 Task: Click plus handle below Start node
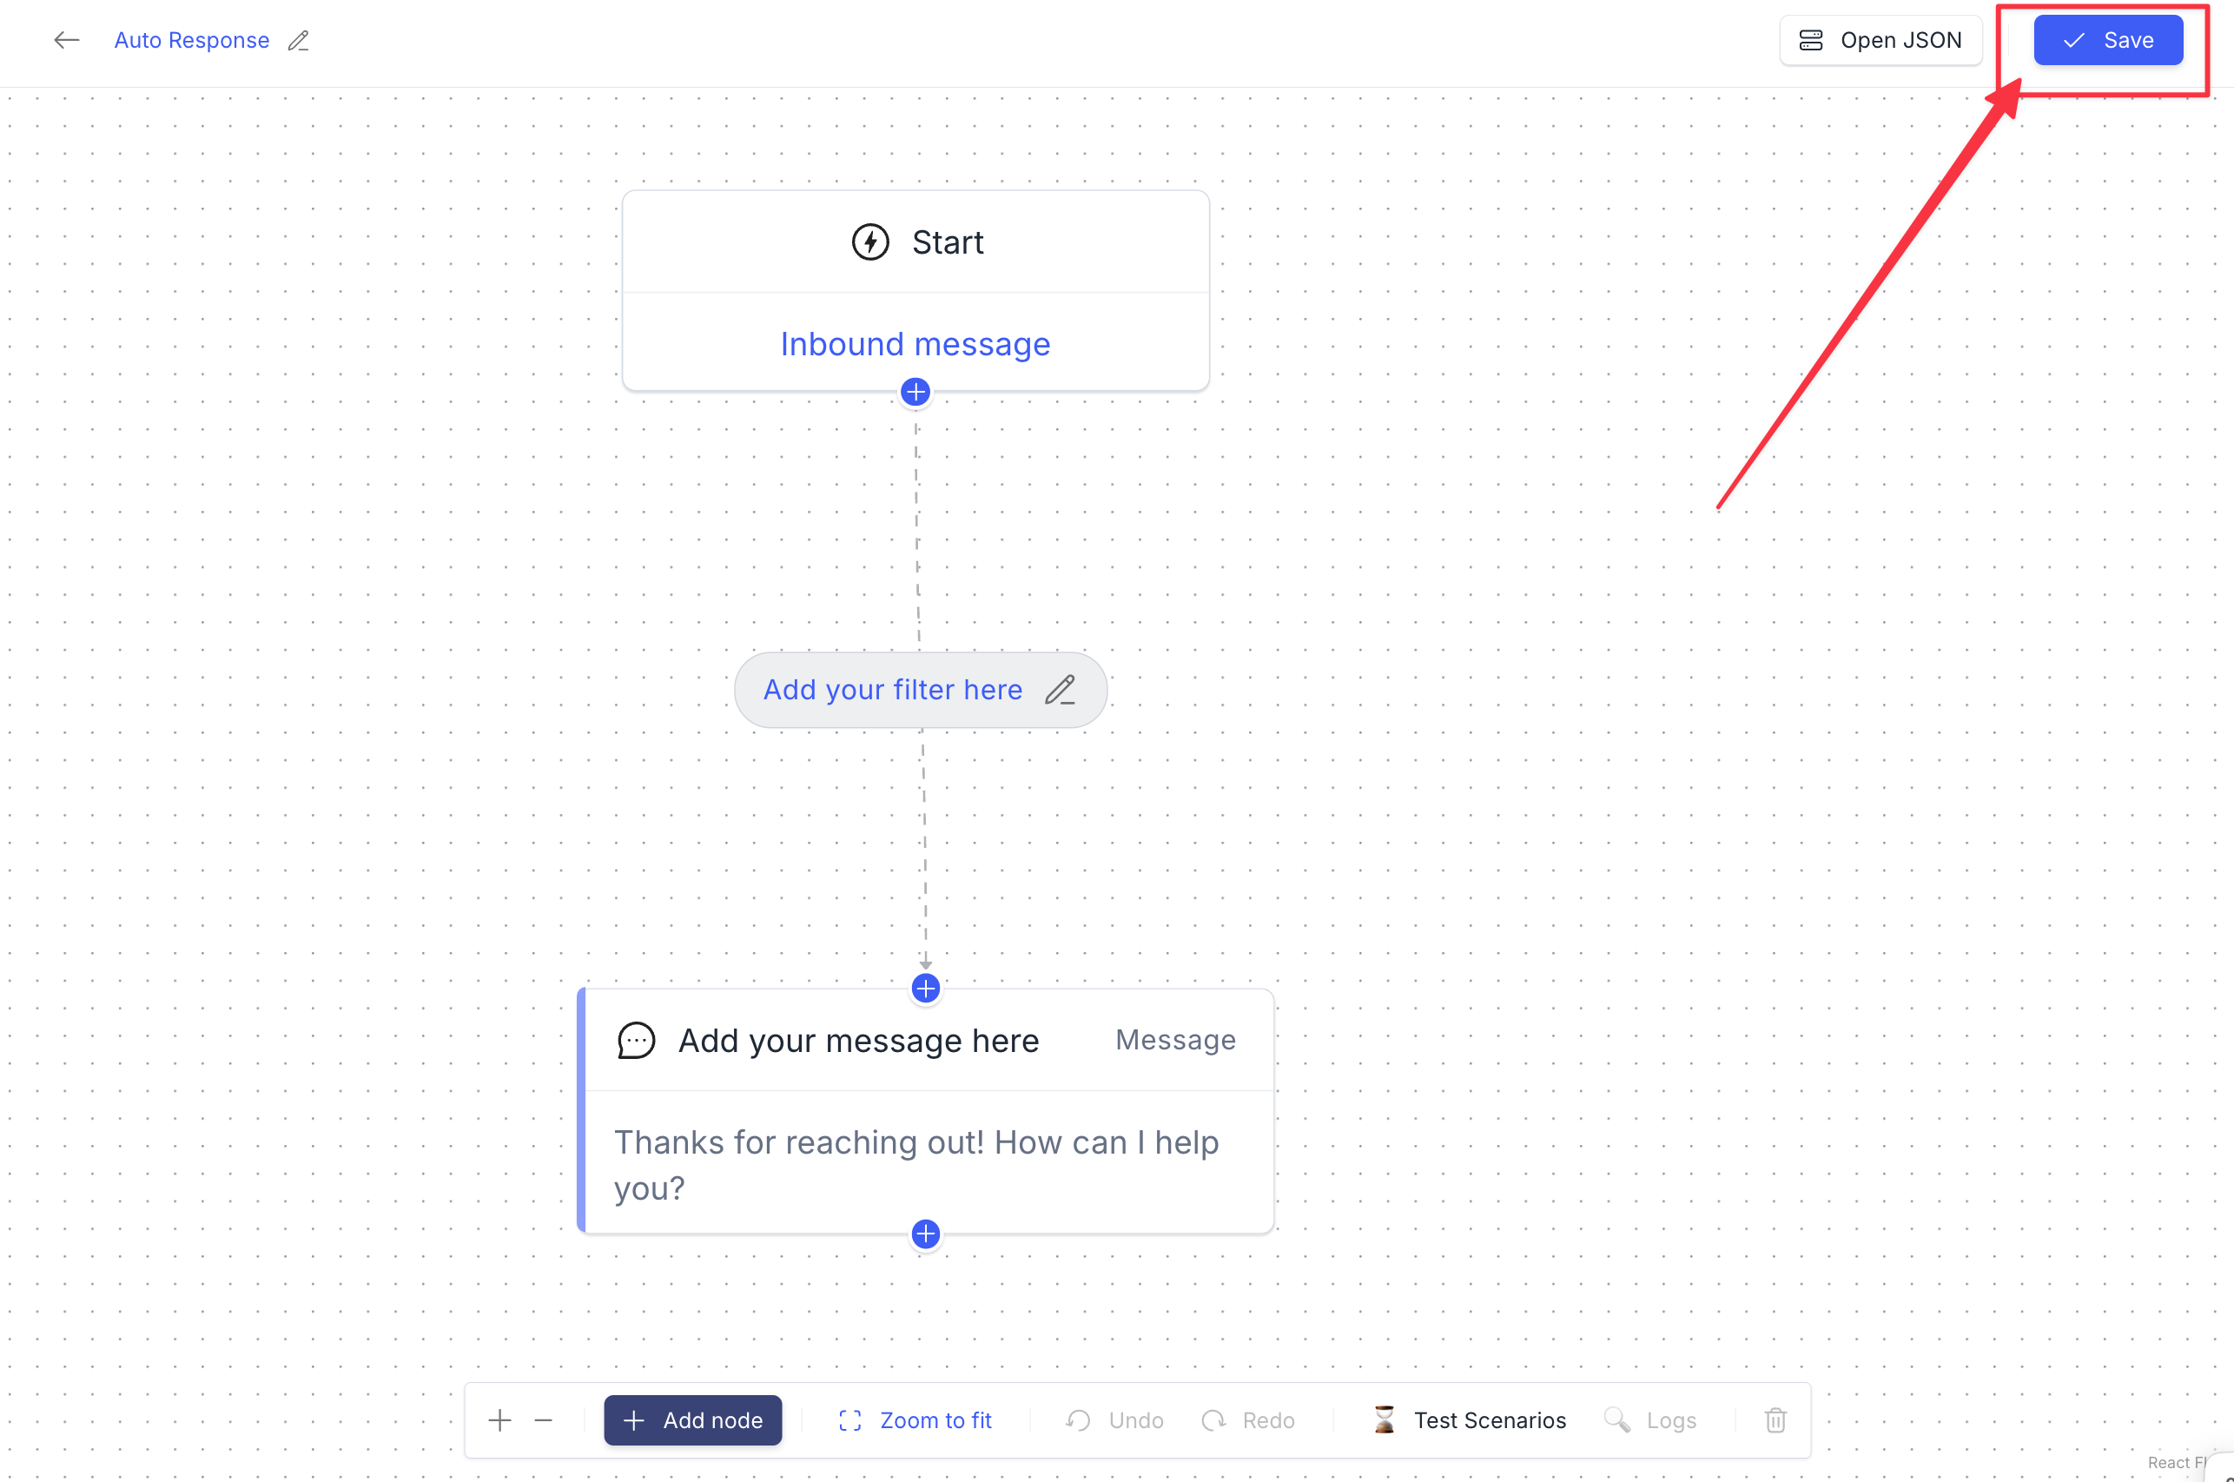pos(915,393)
